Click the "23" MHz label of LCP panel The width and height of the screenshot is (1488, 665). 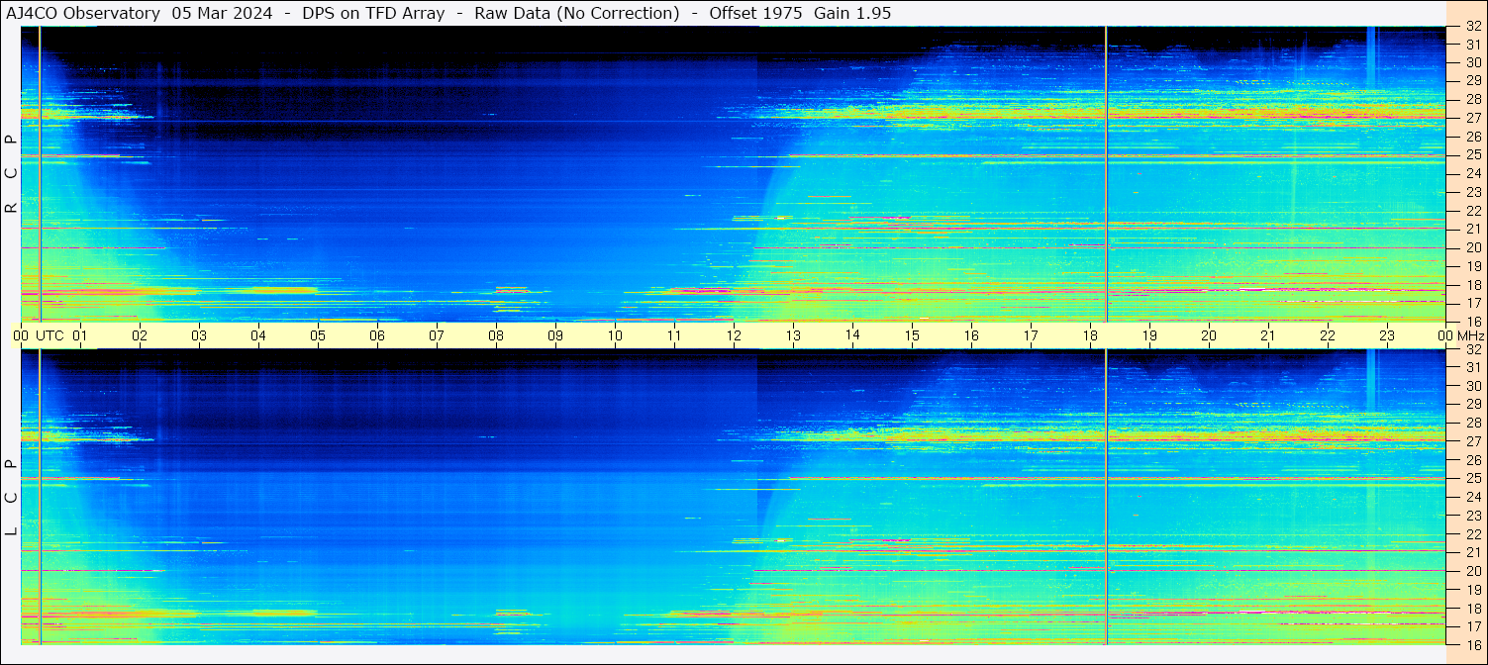pyautogui.click(x=1472, y=516)
